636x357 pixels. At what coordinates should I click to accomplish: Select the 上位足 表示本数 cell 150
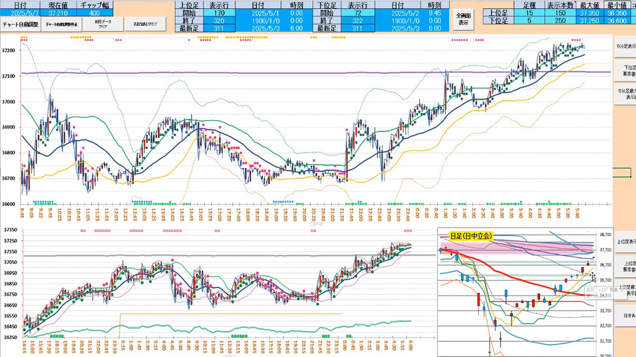(560, 13)
